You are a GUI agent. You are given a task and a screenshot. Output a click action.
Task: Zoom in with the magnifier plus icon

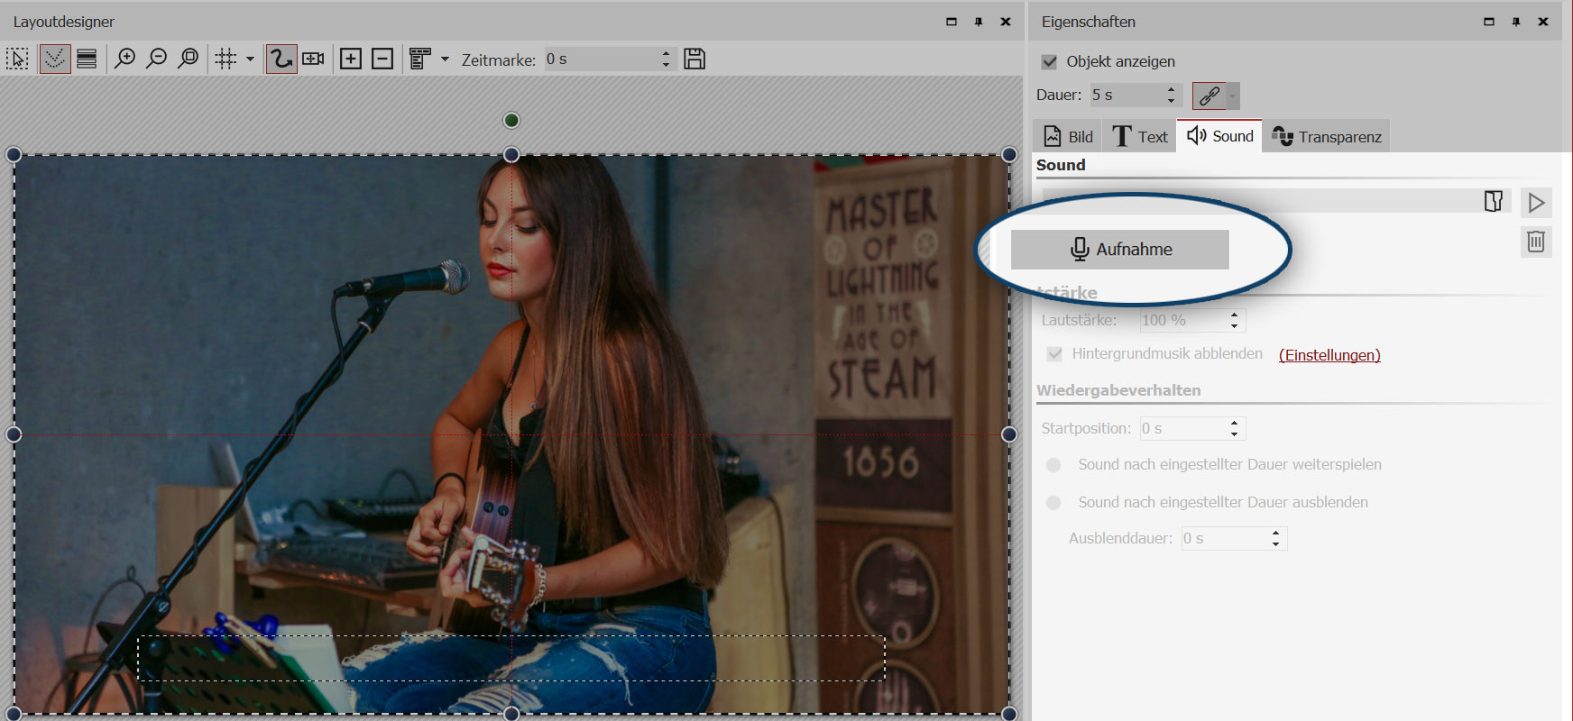124,59
